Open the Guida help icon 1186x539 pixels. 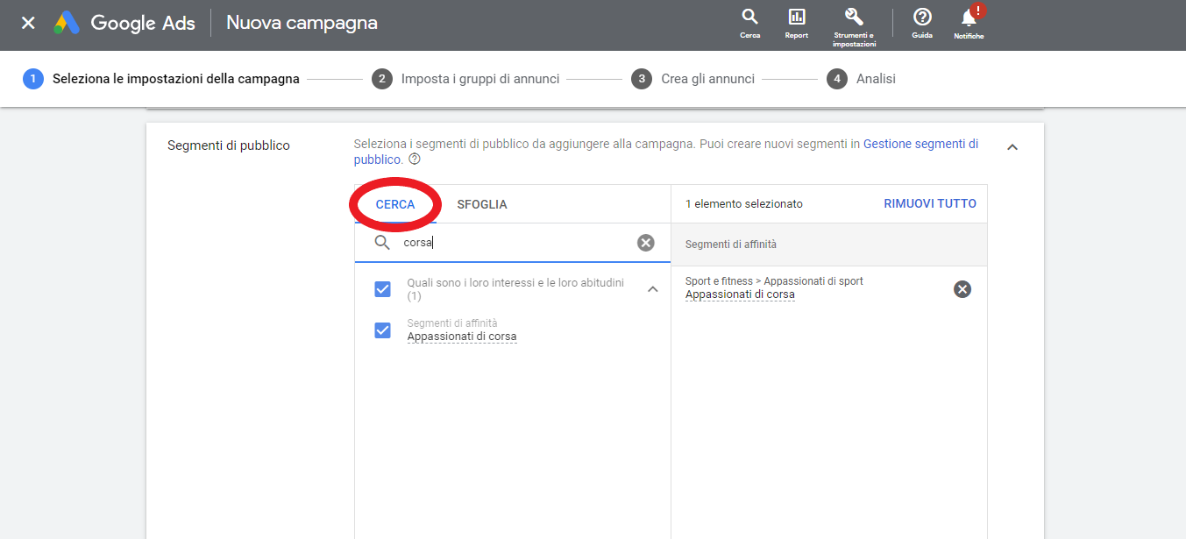pos(922,24)
